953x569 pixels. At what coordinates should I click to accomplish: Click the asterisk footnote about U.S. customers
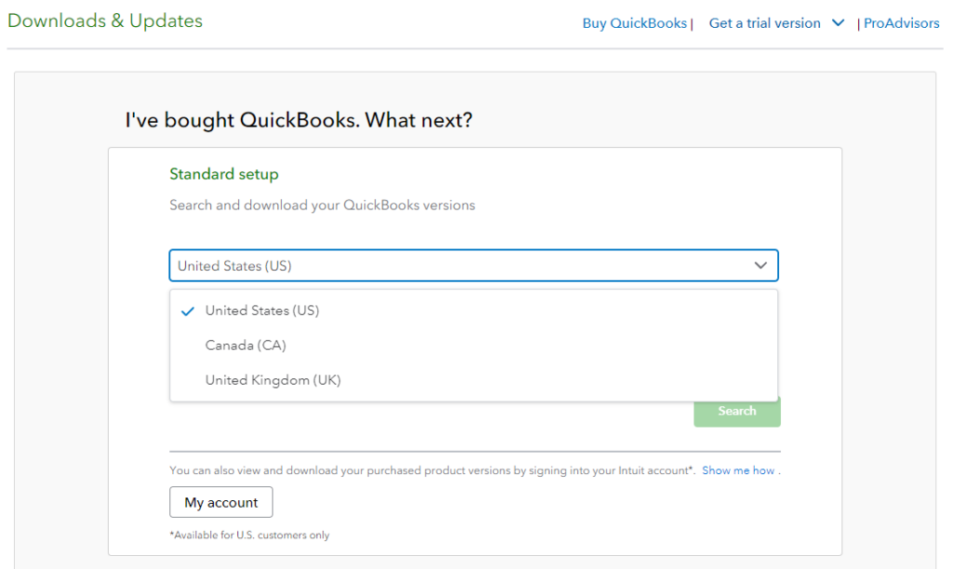coord(249,535)
